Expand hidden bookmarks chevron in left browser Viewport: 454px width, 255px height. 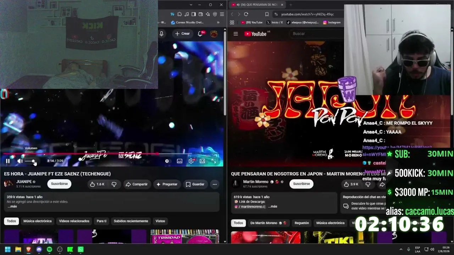coord(218,22)
